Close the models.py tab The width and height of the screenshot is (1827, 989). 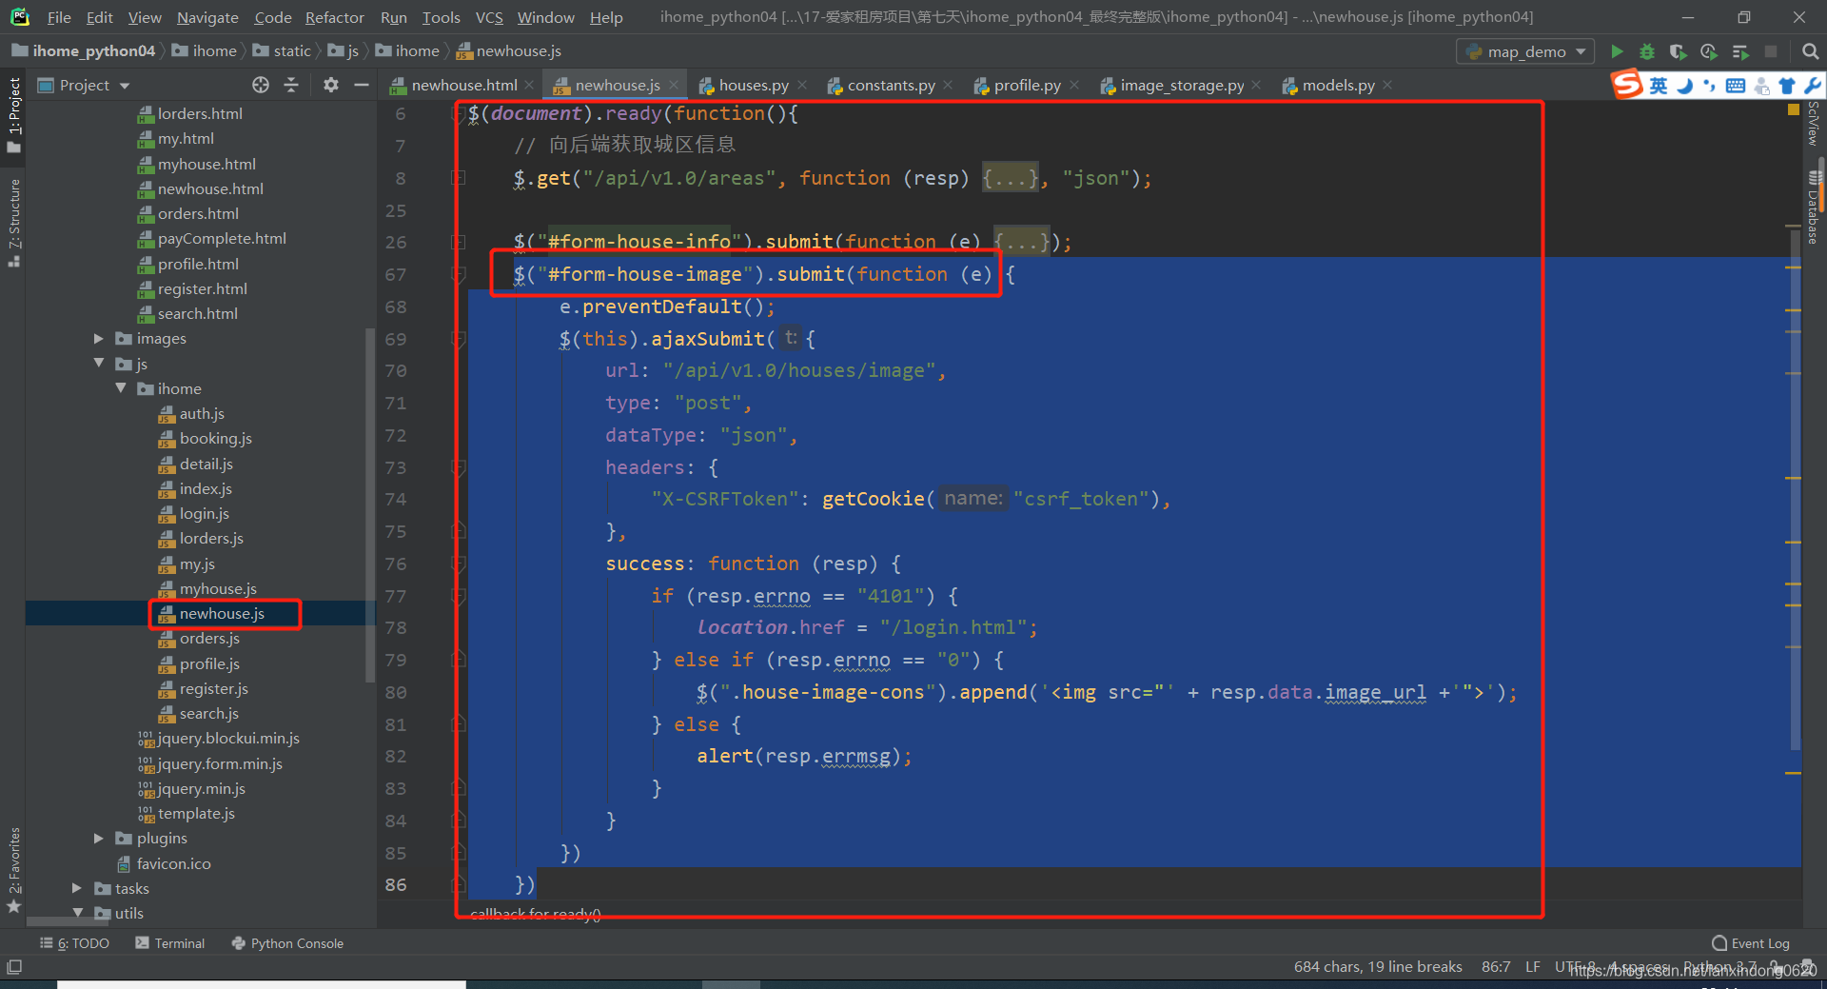pyautogui.click(x=1387, y=85)
